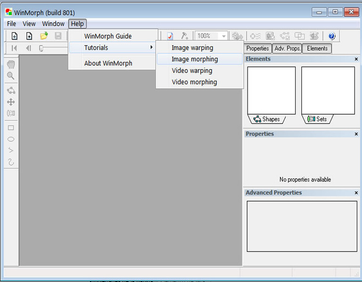
Task: Toggle the Adv. Props. panel button
Action: click(x=288, y=48)
